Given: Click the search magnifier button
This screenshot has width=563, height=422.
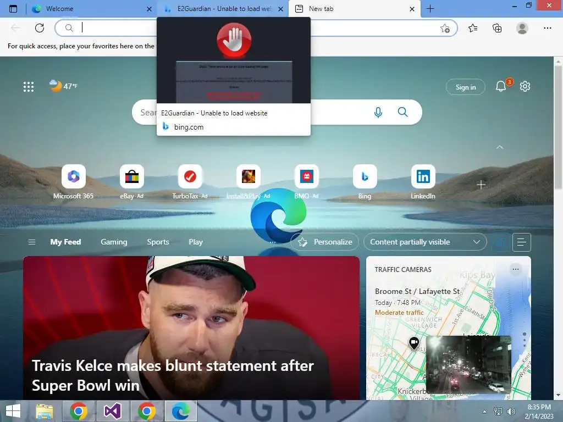Looking at the screenshot, I should point(403,112).
